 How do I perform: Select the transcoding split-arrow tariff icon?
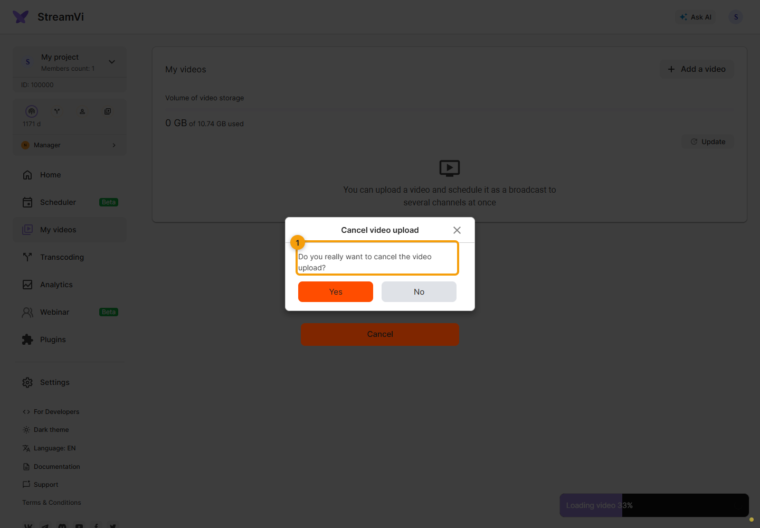(57, 111)
